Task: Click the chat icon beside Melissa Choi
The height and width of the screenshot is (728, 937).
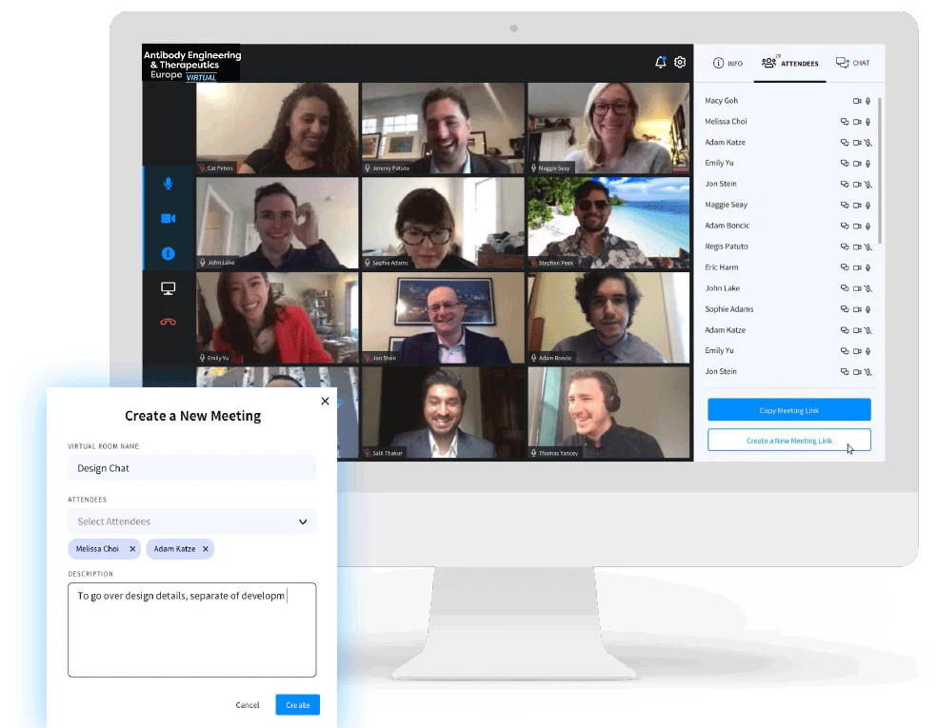Action: 844,122
